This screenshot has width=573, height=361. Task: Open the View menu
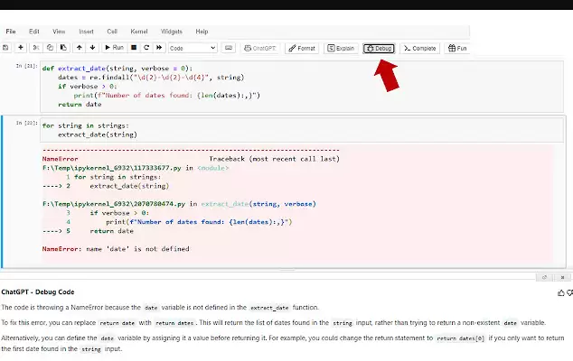(59, 32)
